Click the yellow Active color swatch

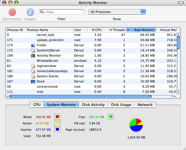tap(57, 123)
